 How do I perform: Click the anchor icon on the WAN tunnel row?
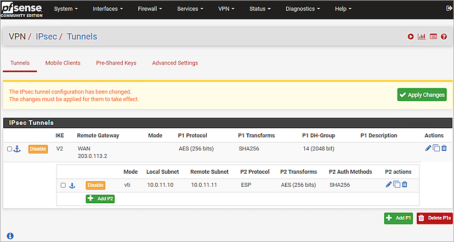point(16,149)
